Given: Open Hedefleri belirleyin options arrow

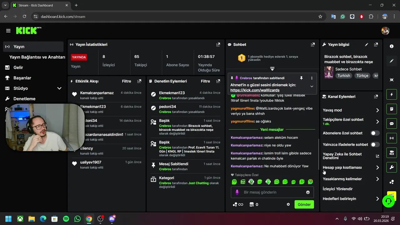Looking at the screenshot, I should click(377, 199).
